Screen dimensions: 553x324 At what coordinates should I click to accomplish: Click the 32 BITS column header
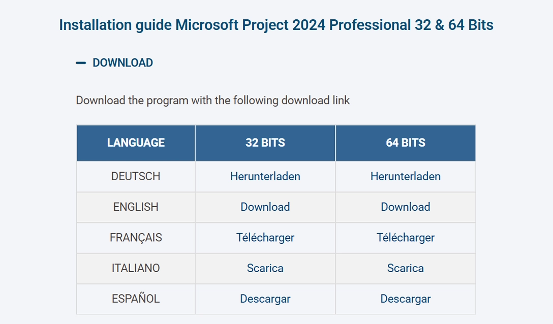265,143
